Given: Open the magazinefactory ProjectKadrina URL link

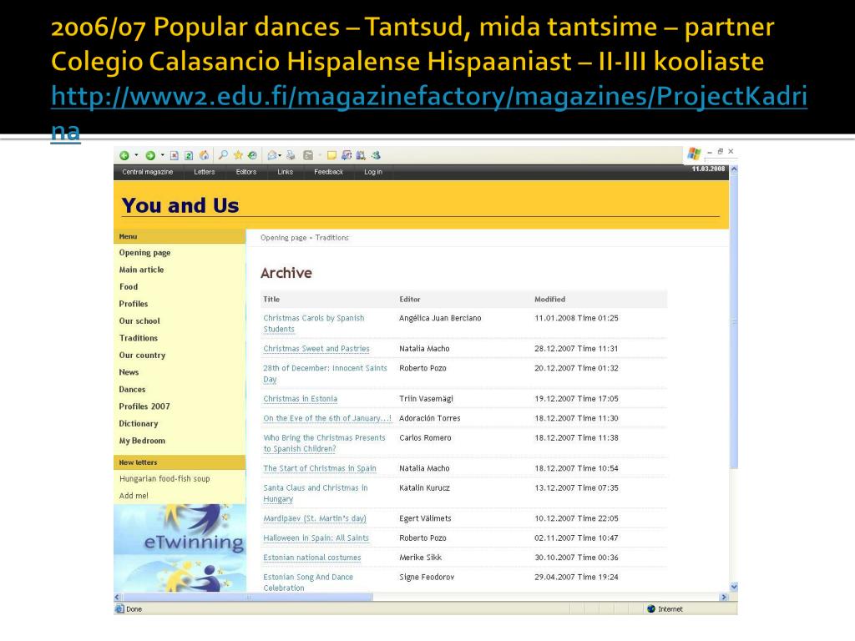Looking at the screenshot, I should 429,97.
